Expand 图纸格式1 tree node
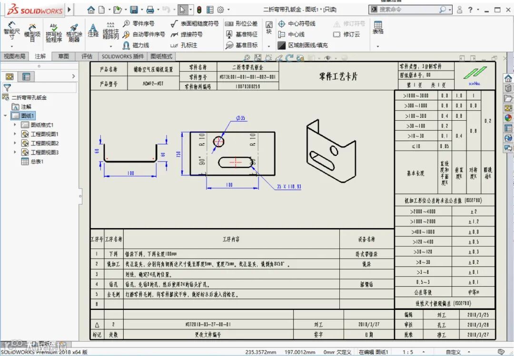The width and height of the screenshot is (514, 356). coord(15,125)
